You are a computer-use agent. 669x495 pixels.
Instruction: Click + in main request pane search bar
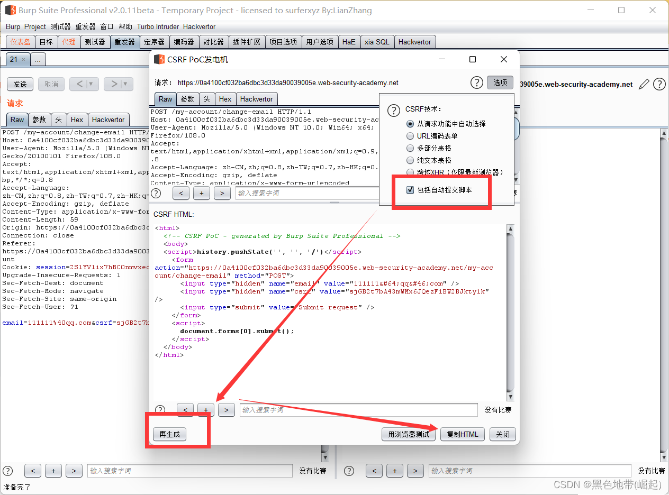(53, 471)
